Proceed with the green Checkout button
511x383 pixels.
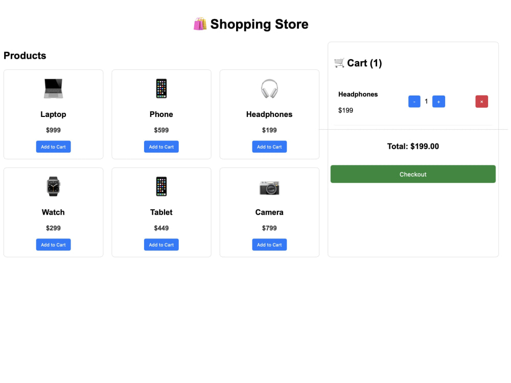[413, 174]
